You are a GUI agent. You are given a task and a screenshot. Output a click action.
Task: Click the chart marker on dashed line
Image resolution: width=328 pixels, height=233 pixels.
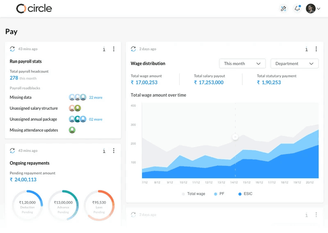point(235,137)
